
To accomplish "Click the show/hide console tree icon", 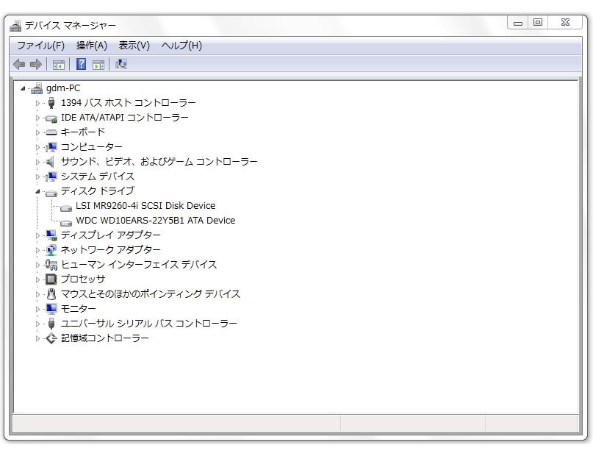I will point(59,65).
